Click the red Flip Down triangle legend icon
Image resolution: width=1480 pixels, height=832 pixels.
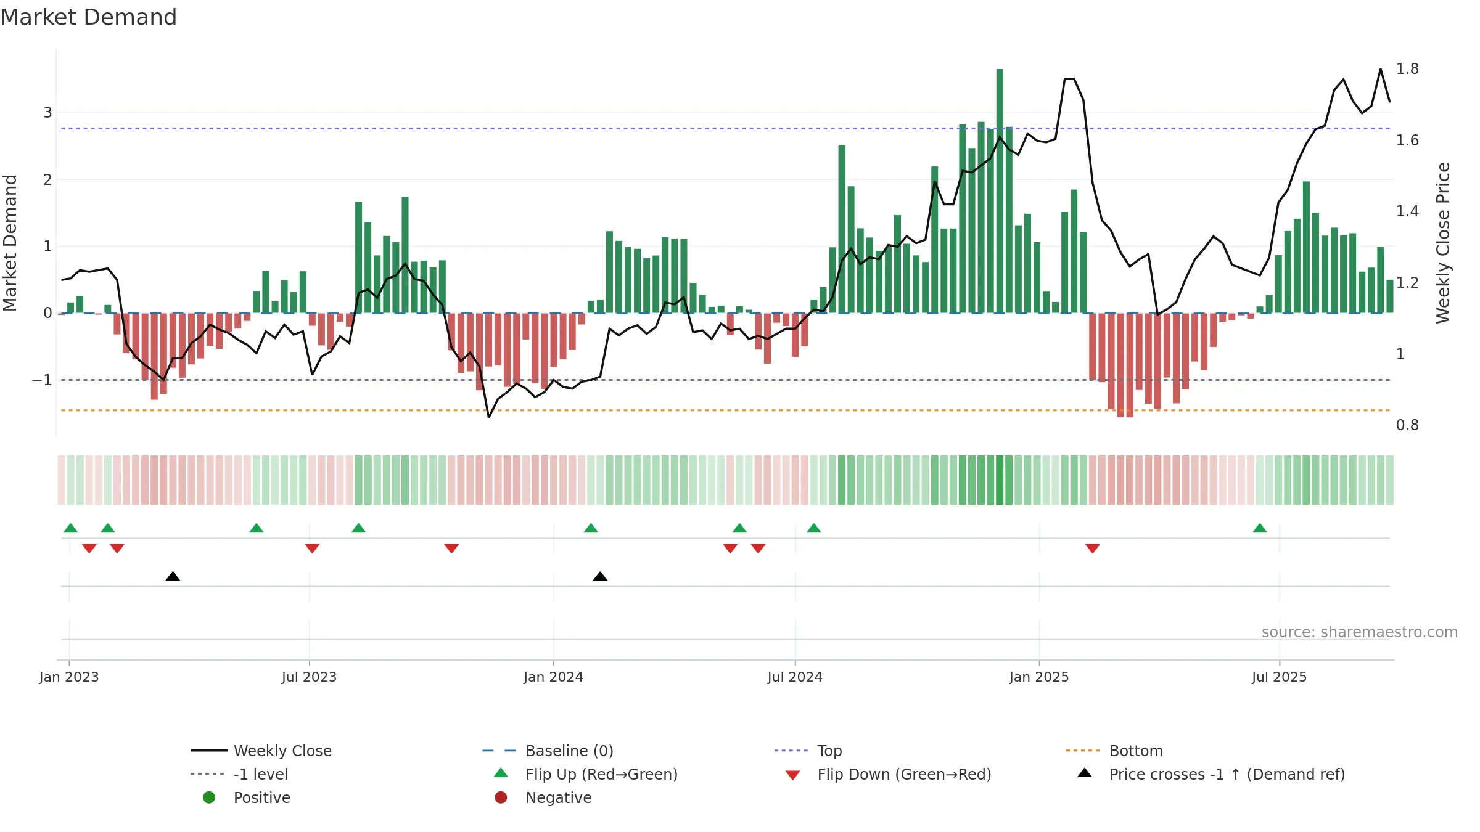pos(793,775)
